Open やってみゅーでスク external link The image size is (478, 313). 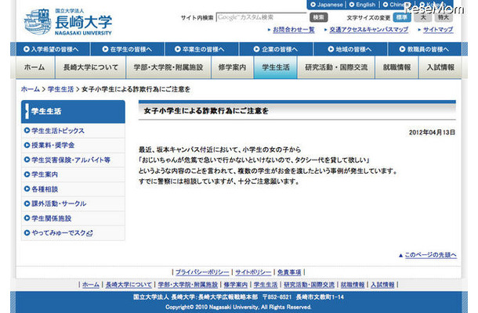tap(73, 233)
